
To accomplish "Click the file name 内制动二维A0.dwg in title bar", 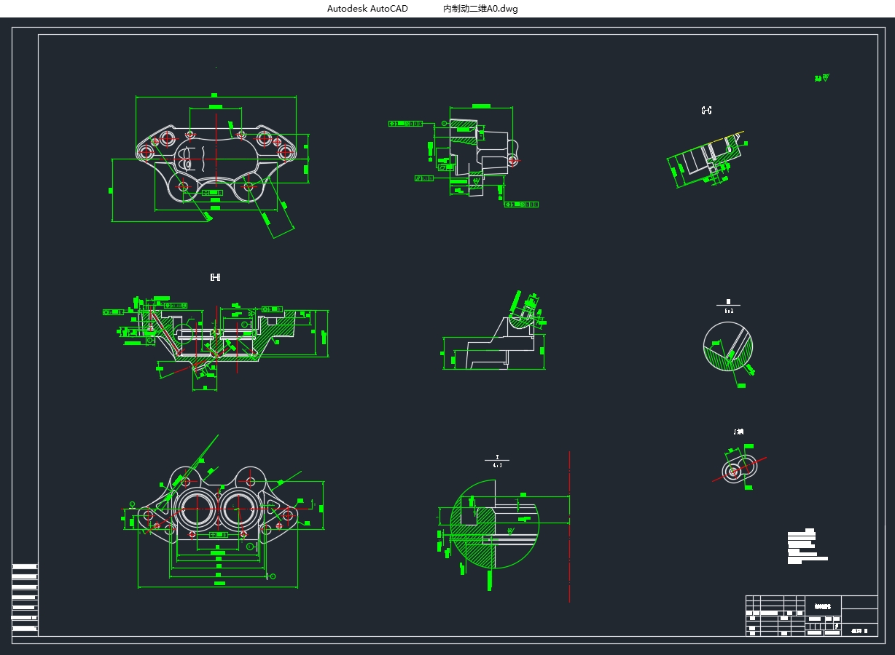I will [480, 9].
